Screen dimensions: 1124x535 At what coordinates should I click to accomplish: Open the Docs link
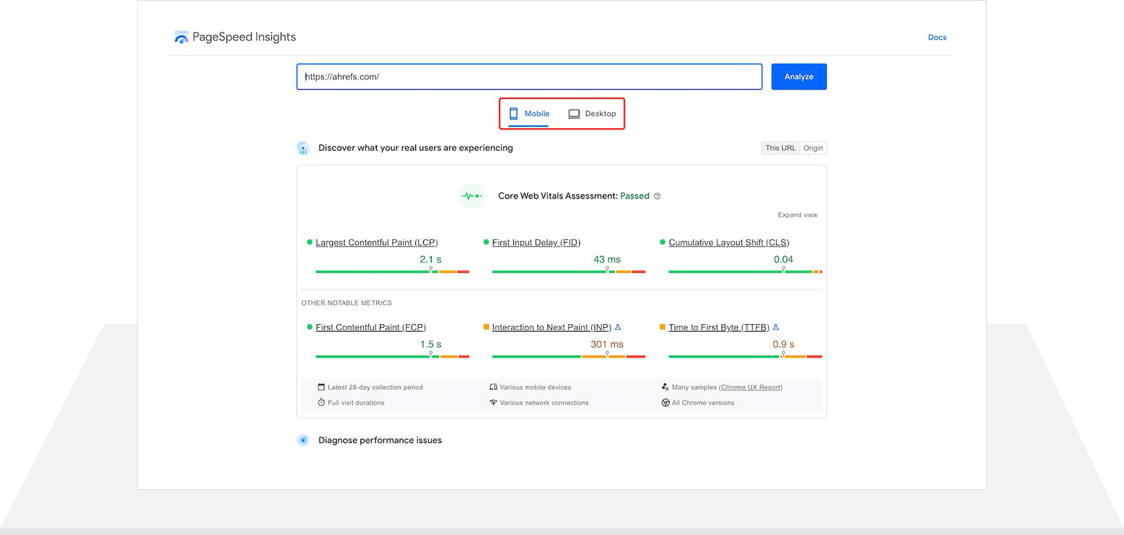point(937,37)
